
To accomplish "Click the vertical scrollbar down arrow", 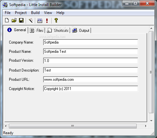I will coord(151,121).
